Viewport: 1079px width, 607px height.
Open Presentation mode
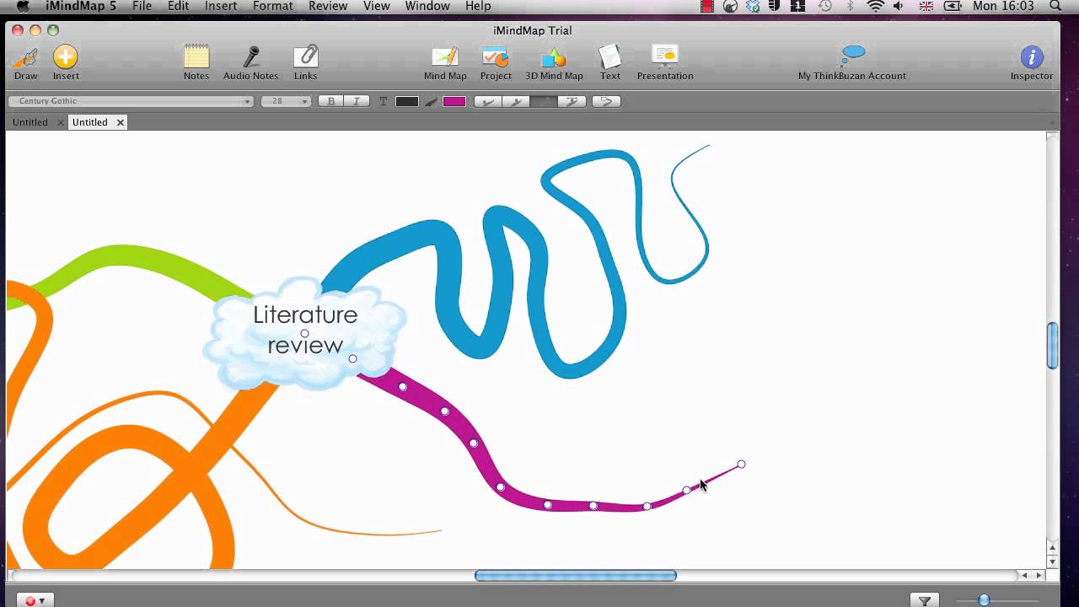click(x=664, y=59)
